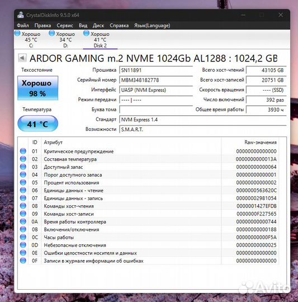Select row Команды хост-чтения

[148, 206]
